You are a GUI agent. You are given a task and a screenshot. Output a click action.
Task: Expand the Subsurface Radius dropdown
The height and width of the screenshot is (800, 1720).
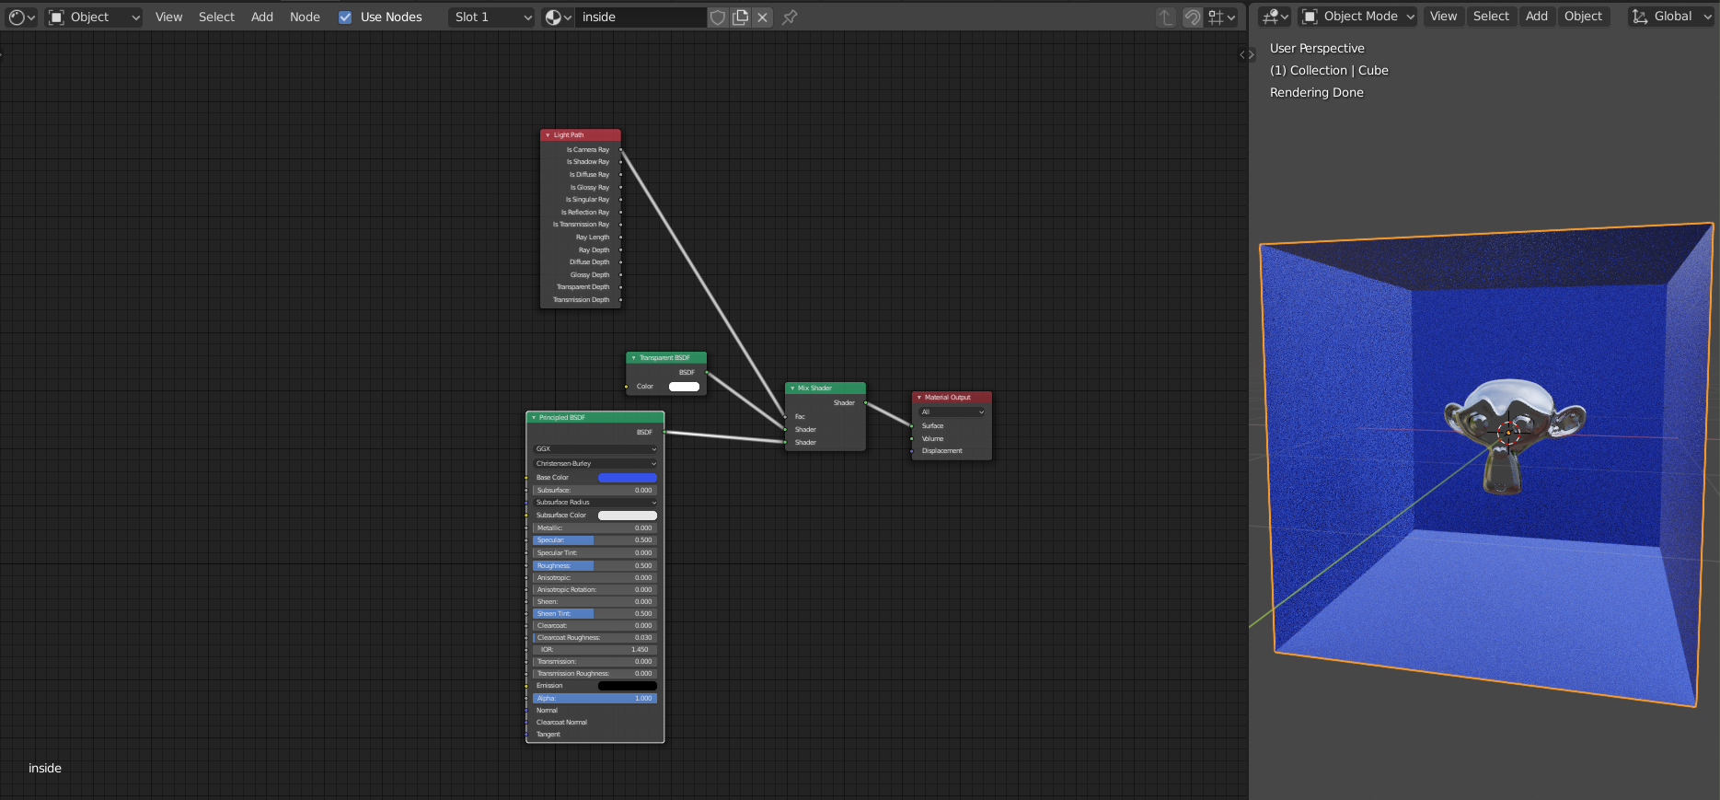pos(595,503)
